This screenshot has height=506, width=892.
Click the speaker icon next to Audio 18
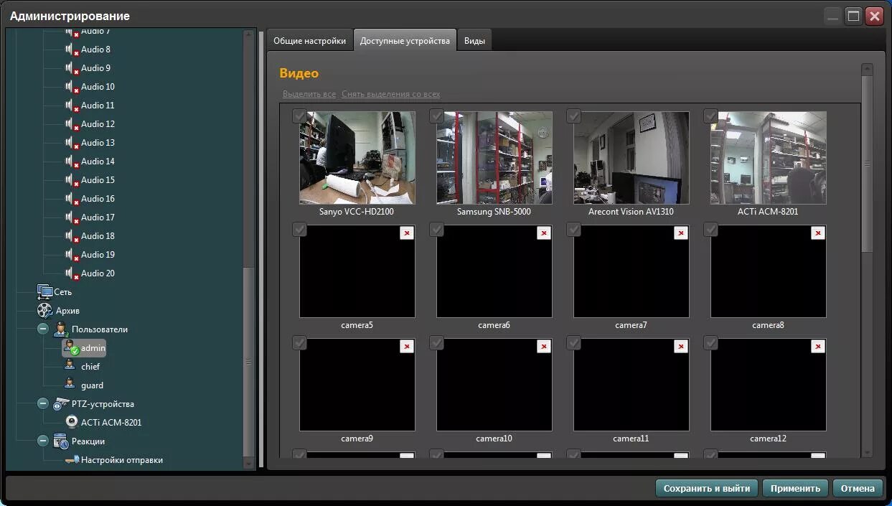coord(71,236)
